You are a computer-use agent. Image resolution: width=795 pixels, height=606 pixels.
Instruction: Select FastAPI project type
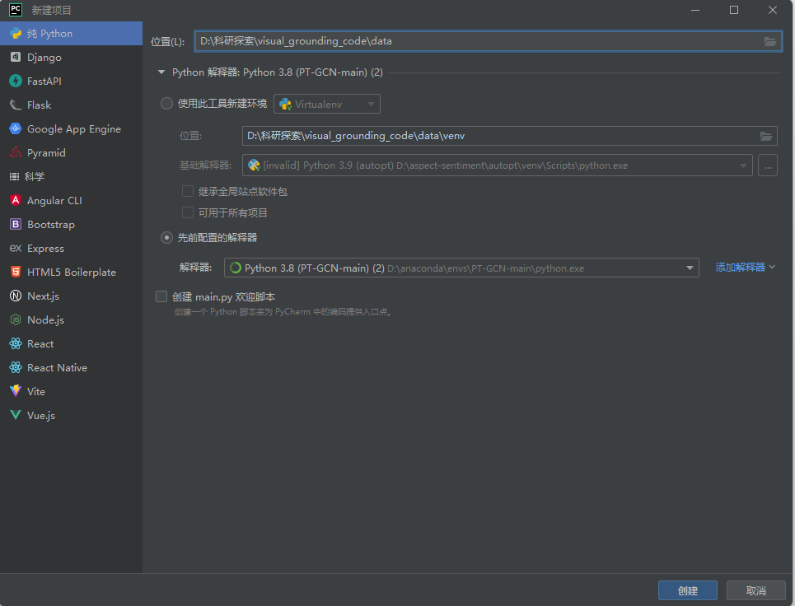pos(71,81)
